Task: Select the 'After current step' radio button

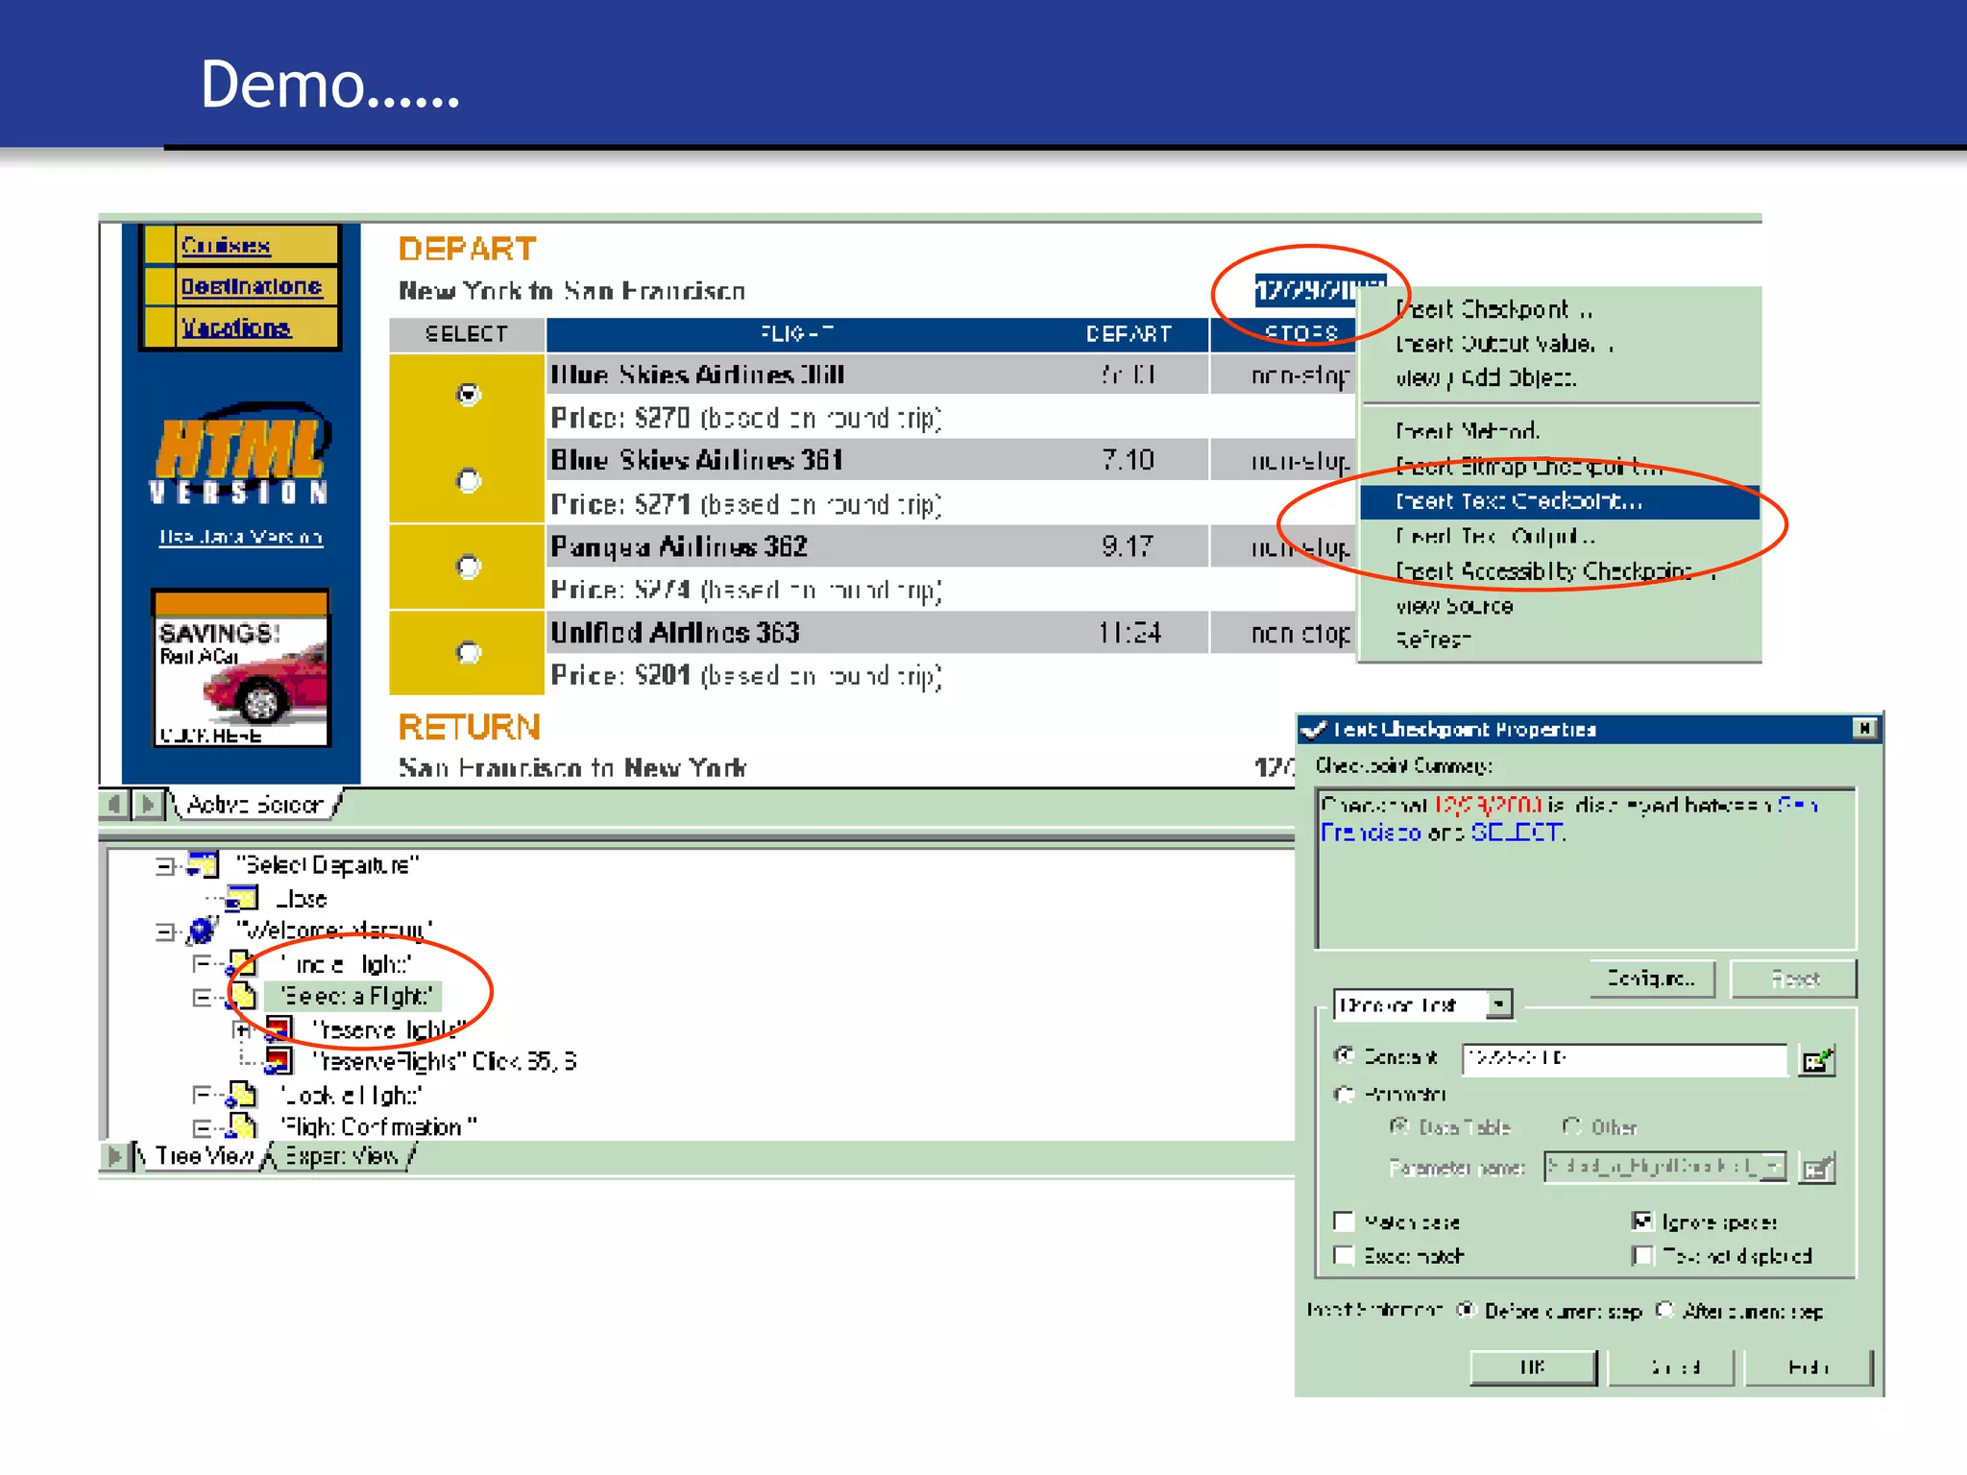Action: [x=1664, y=1310]
